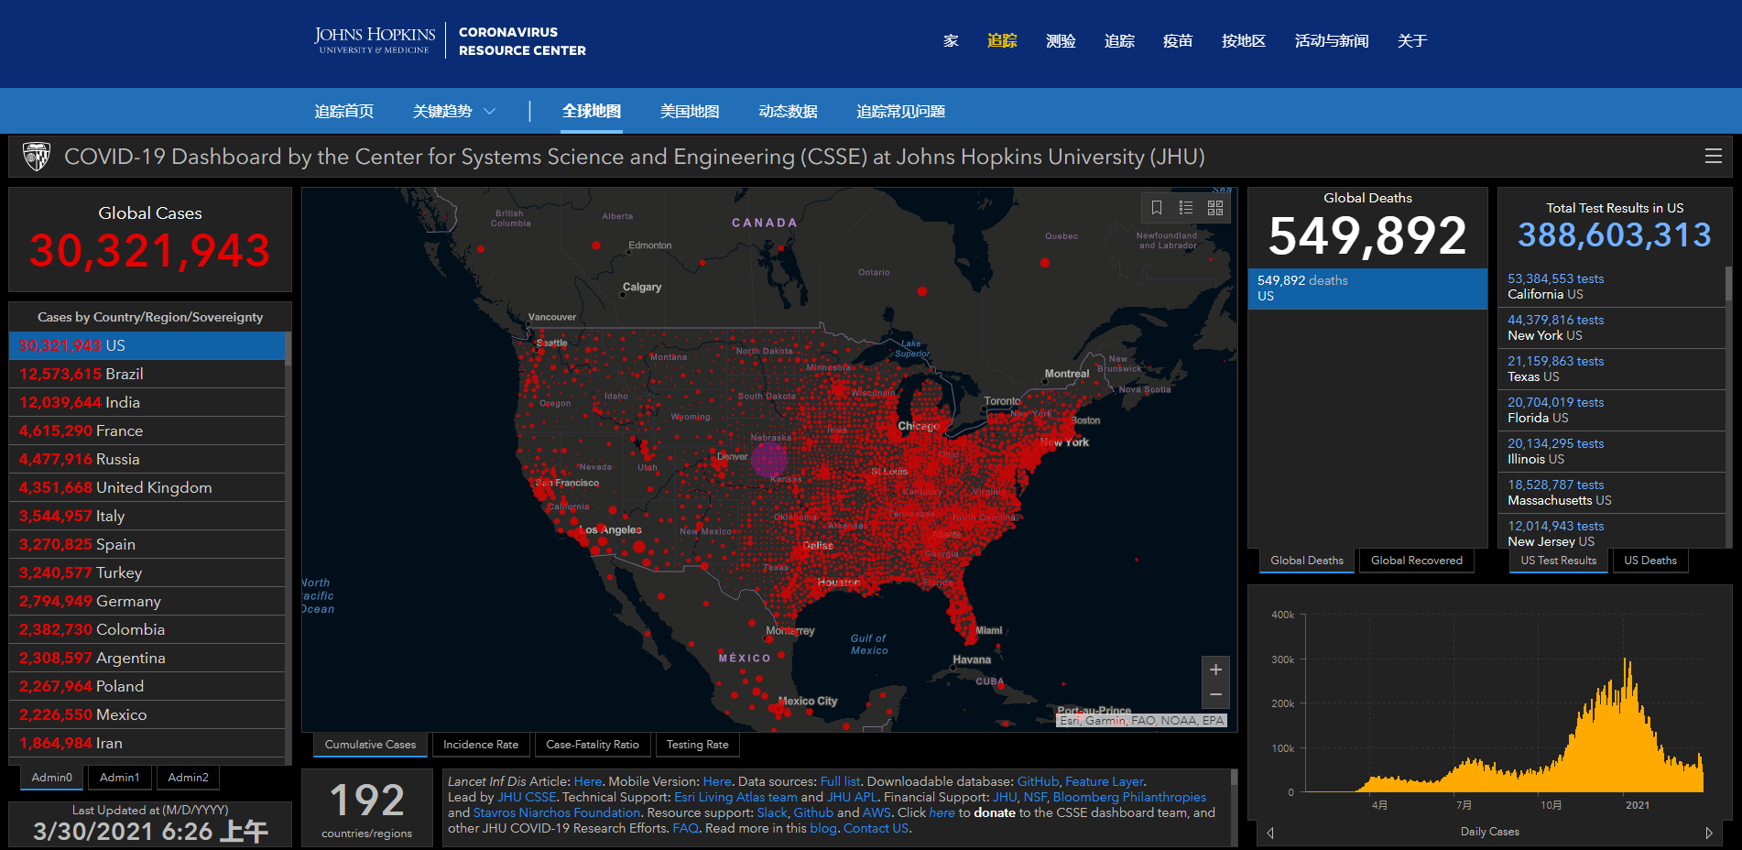Click the Esri, Garmin map attribution
This screenshot has width=1742, height=850.
point(1141,721)
